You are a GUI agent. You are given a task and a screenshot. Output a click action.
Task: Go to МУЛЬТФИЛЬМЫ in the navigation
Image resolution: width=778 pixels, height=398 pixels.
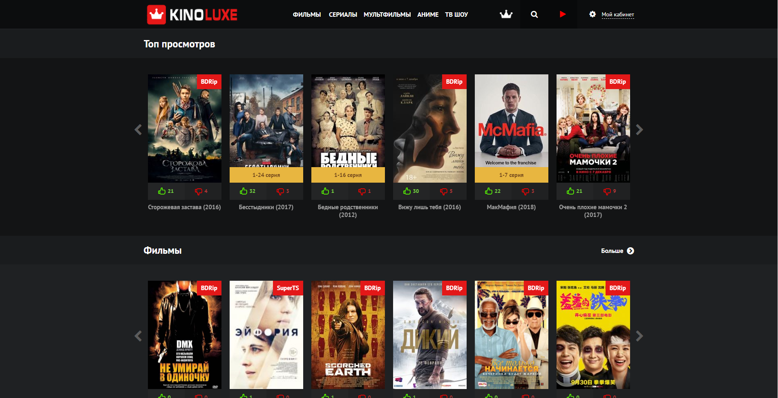(387, 15)
